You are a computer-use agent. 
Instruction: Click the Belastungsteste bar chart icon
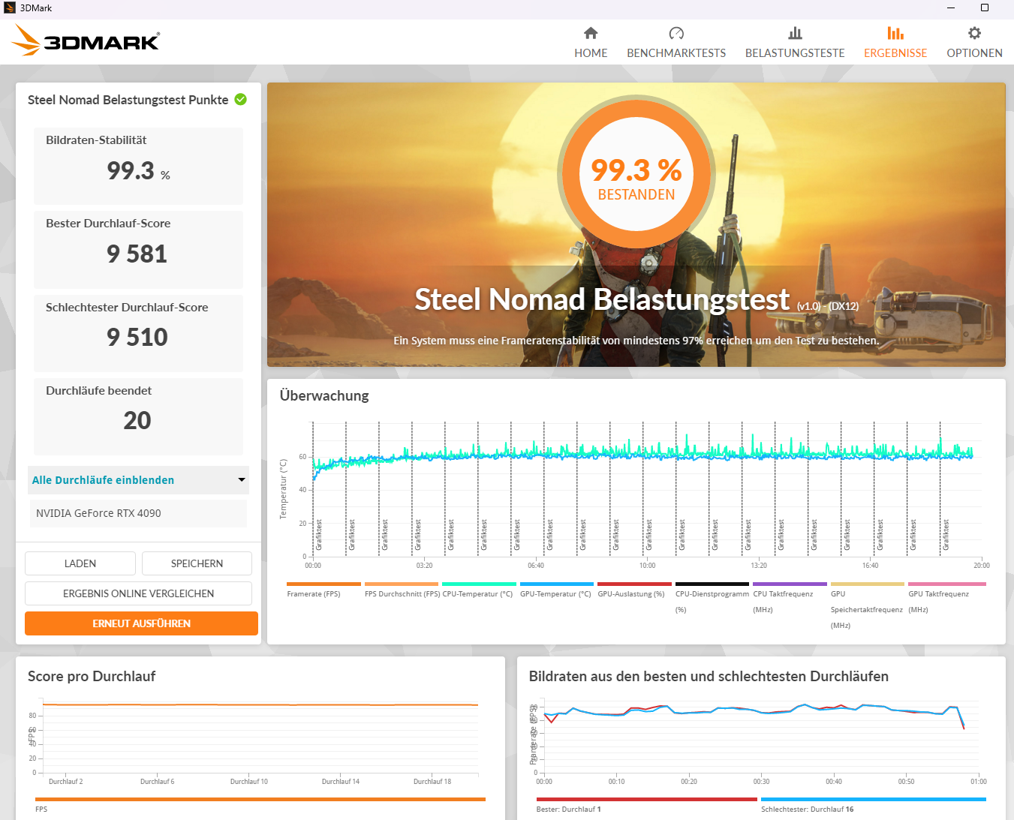(x=795, y=33)
